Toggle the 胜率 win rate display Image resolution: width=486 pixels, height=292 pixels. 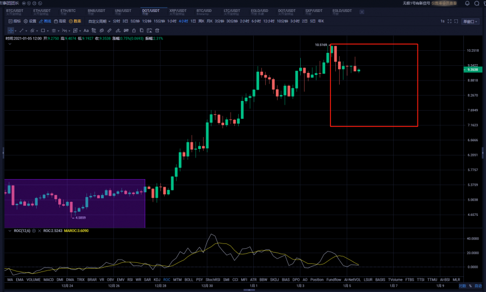(x=75, y=21)
